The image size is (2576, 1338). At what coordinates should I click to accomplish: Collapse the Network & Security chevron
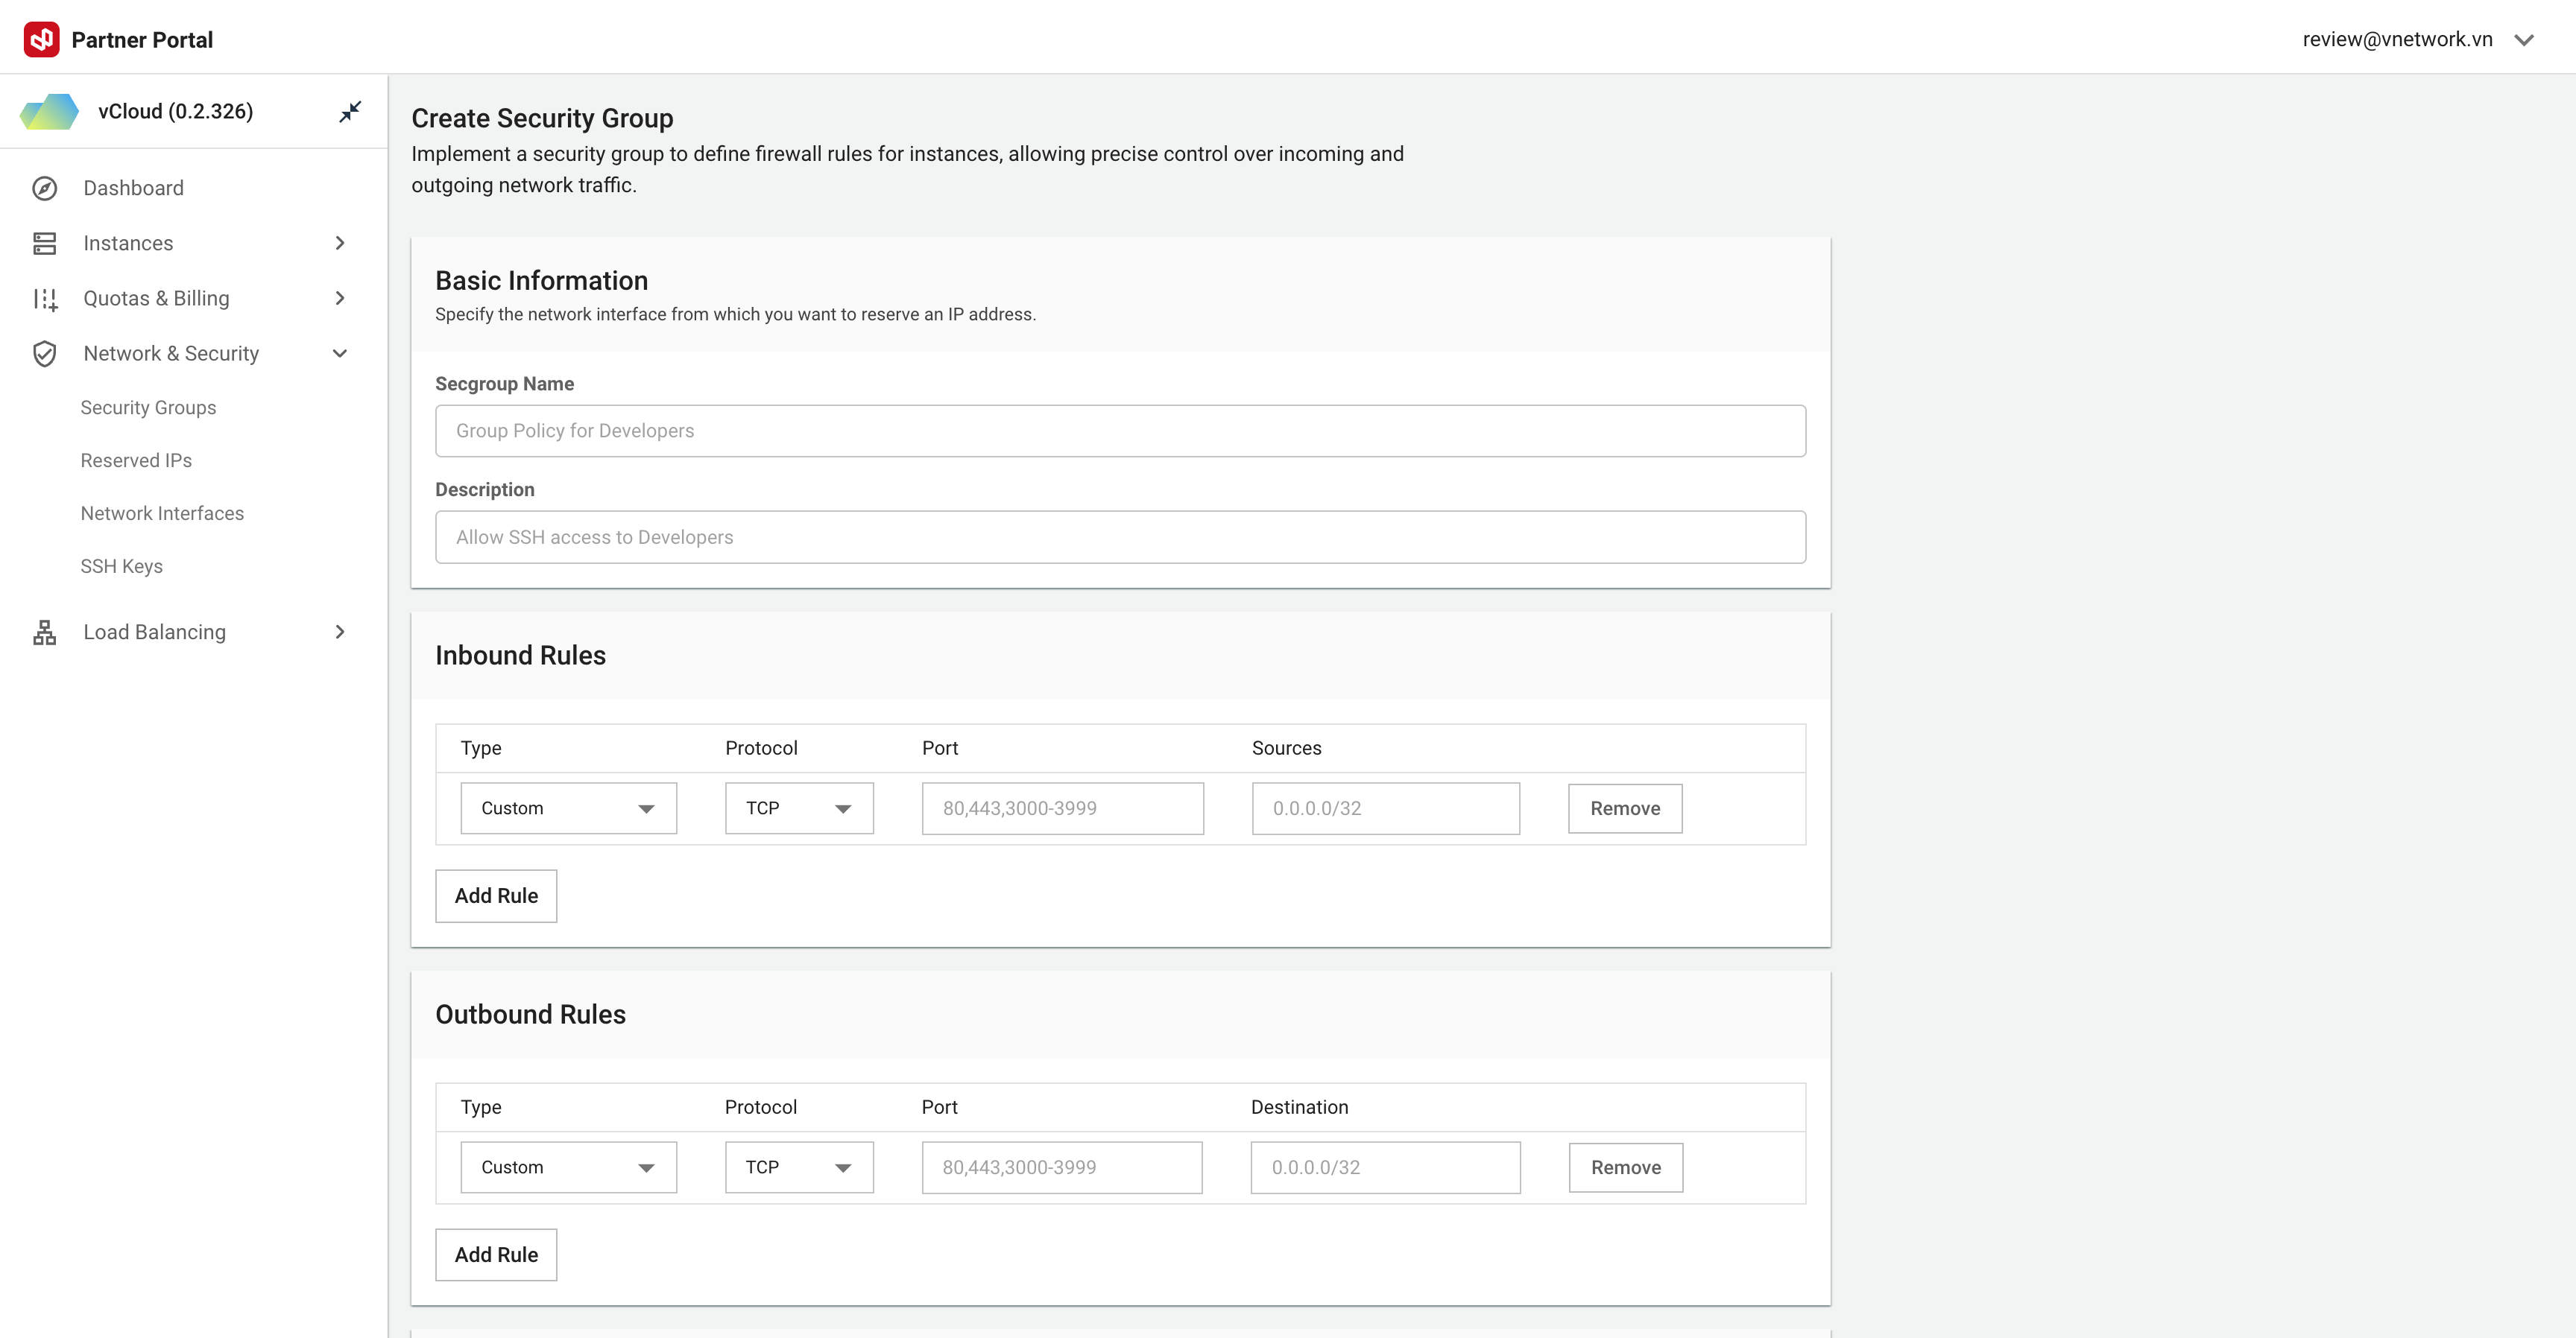point(340,352)
